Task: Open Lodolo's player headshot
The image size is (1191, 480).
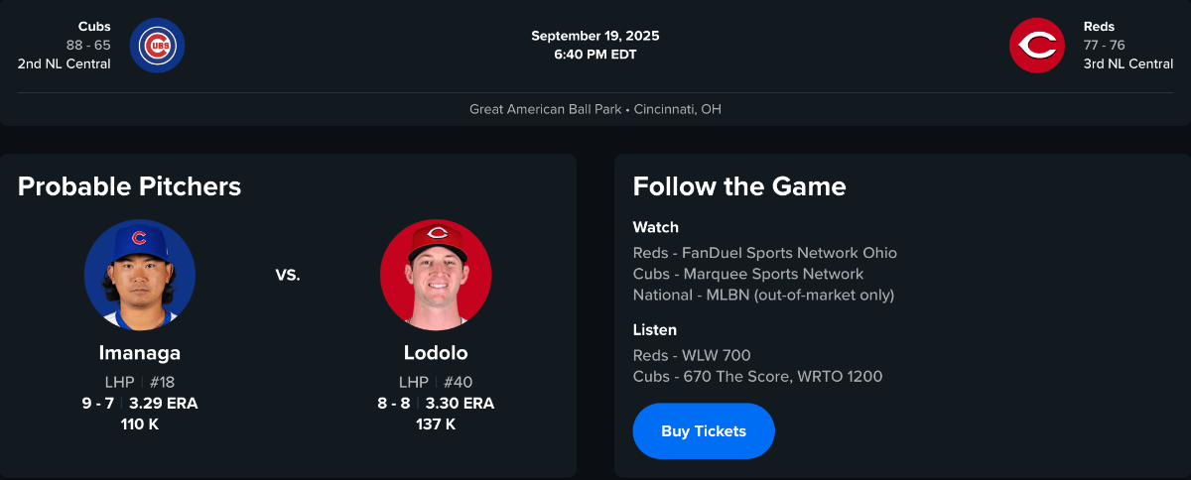Action: 436,275
